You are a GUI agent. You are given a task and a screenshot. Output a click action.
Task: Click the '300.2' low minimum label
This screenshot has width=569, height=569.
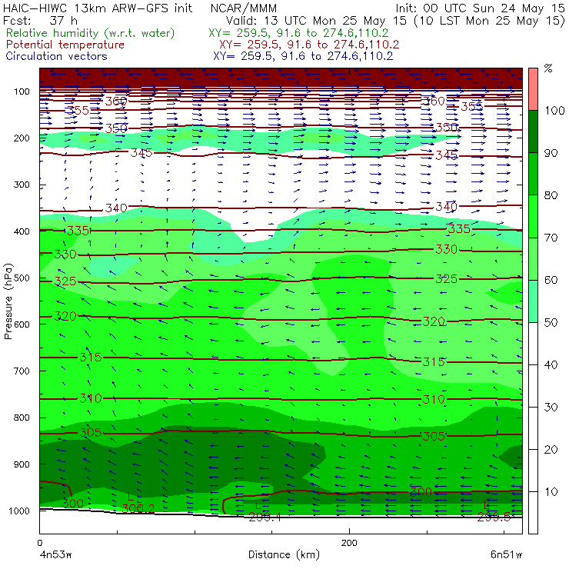pos(138,509)
